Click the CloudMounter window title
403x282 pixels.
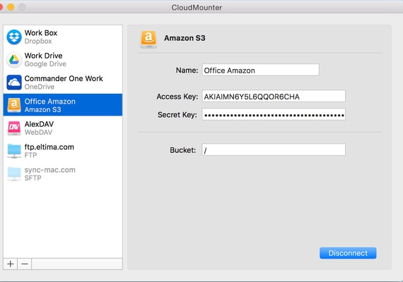point(197,8)
